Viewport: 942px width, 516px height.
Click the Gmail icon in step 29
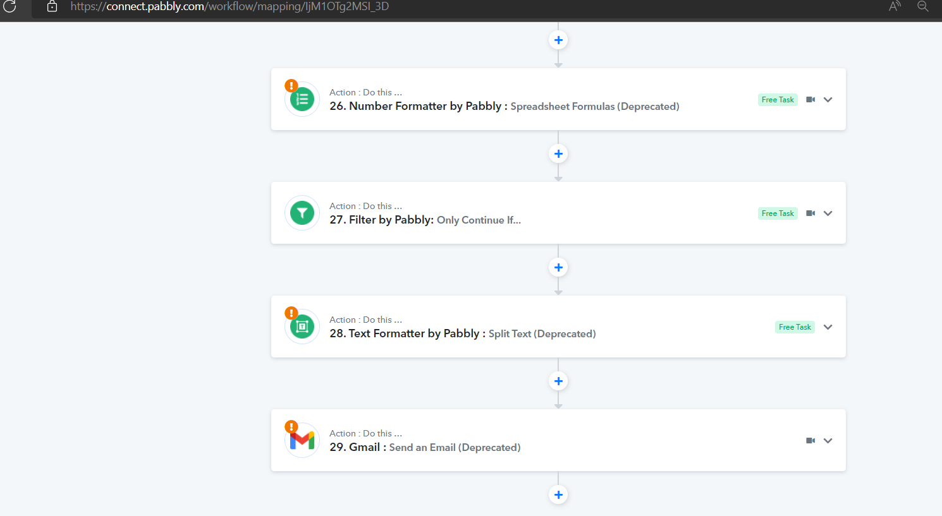[302, 440]
